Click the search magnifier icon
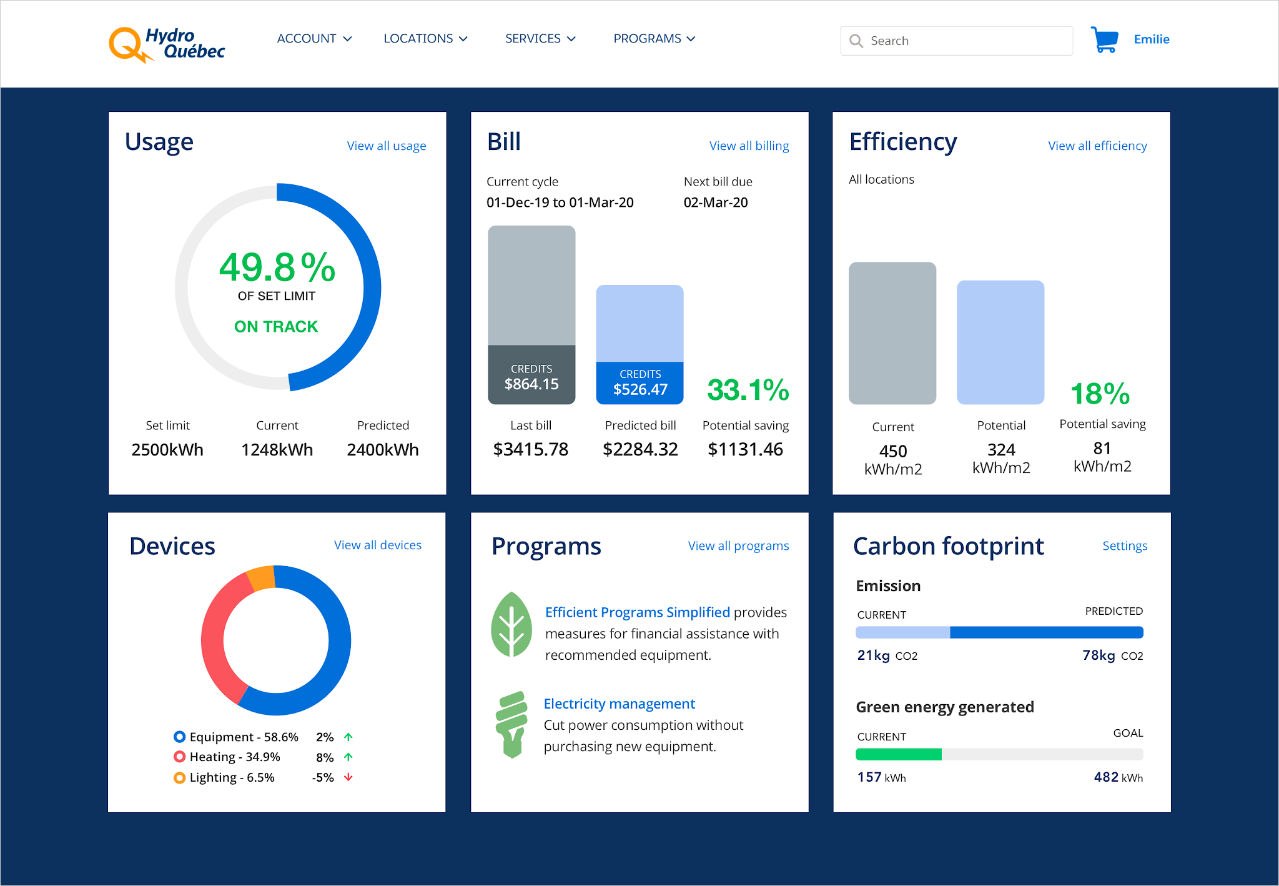1279x886 pixels. pos(856,41)
